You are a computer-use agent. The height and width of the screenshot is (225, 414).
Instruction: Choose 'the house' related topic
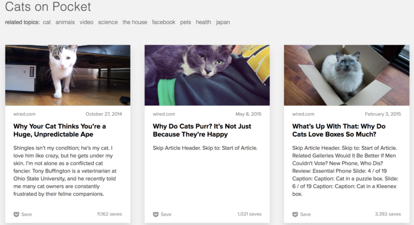click(x=135, y=22)
